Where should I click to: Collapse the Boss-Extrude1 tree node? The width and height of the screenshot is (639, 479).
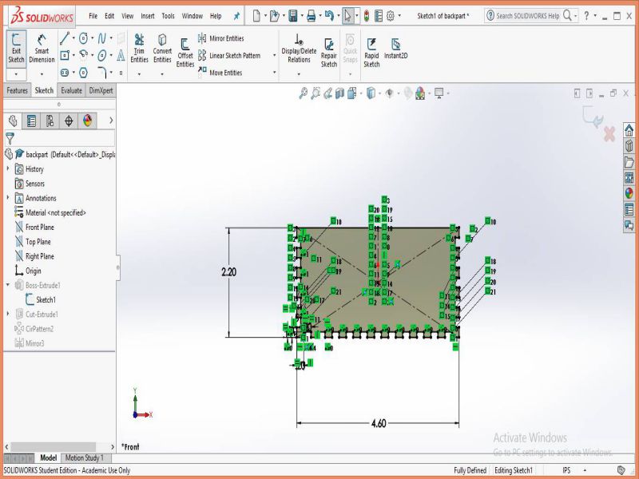click(x=7, y=285)
